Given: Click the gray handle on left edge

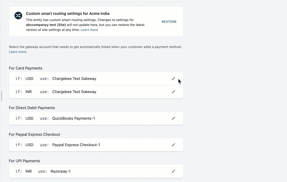Looking at the screenshot, I should (2, 96).
